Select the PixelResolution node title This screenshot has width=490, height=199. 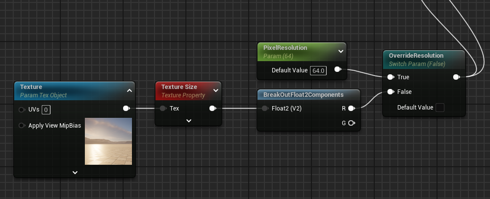tap(285, 47)
